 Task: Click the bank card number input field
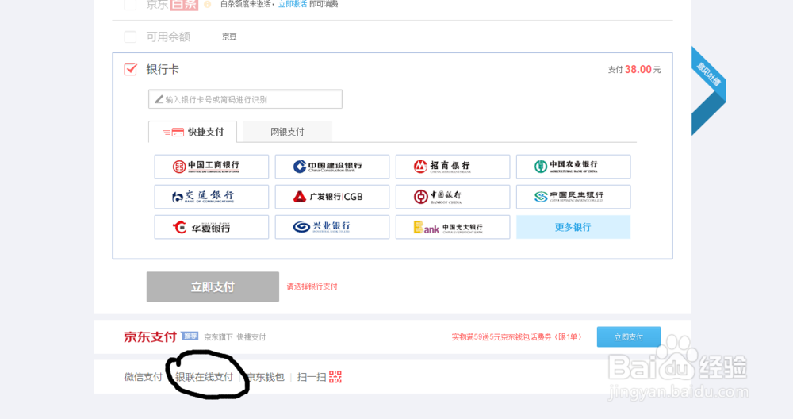(245, 99)
